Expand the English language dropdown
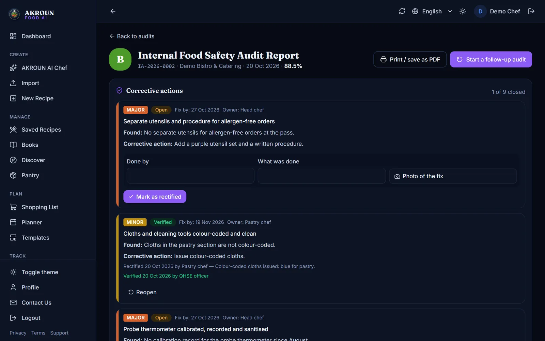The image size is (545, 341). pos(437,11)
